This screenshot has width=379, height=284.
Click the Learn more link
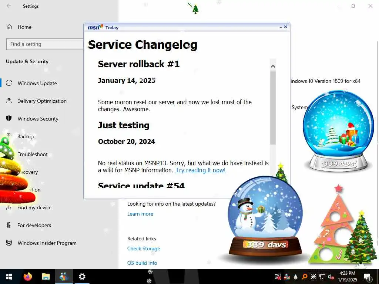coord(140,214)
